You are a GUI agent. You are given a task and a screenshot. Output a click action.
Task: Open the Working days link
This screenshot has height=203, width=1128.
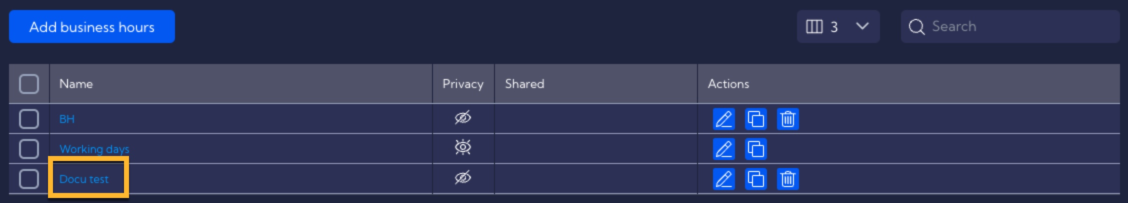94,149
